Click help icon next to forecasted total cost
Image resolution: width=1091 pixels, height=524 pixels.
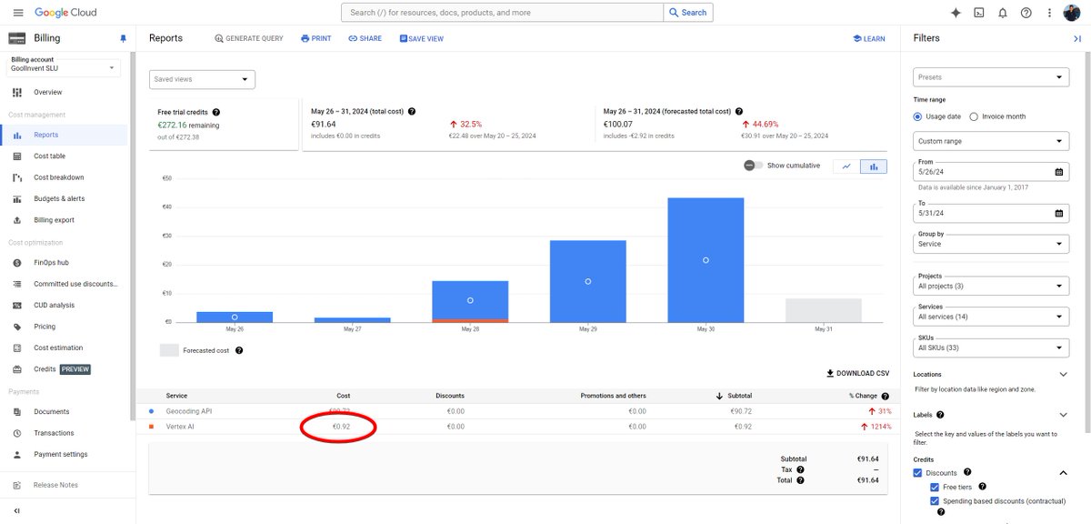[739, 111]
